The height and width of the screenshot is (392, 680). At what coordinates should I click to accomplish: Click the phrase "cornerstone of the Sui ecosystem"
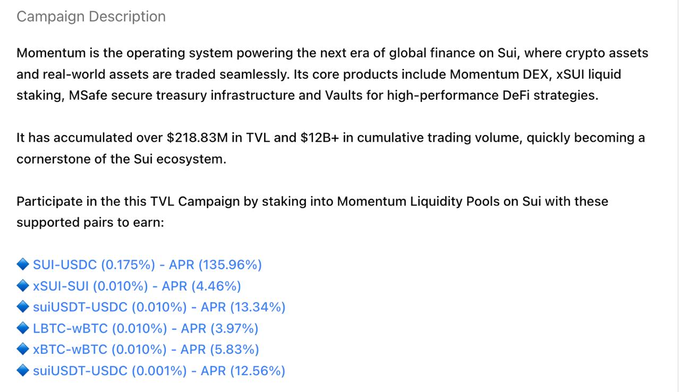pos(121,159)
